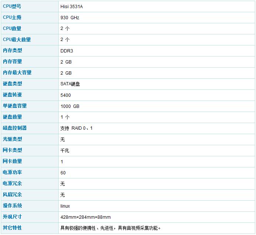Viewport: 256px width, 235px height.
Task: Click the 内存最大容量 label
Action: (x=17, y=73)
